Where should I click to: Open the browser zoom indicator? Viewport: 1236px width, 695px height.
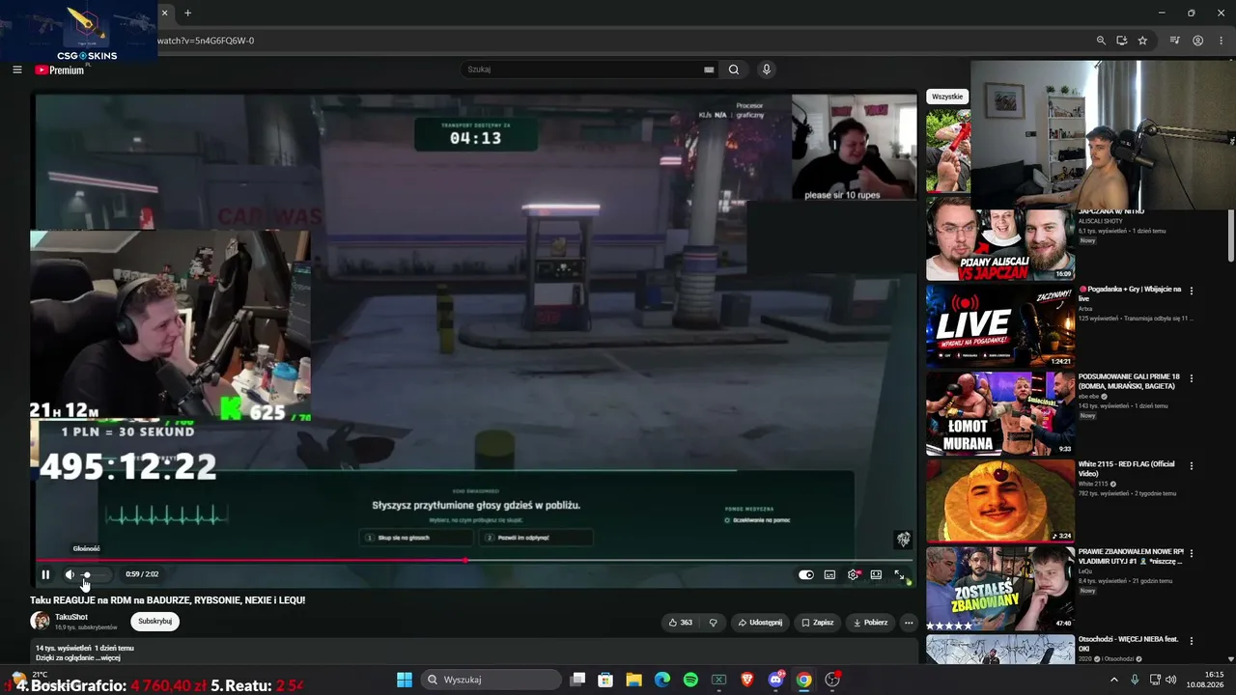1101,41
